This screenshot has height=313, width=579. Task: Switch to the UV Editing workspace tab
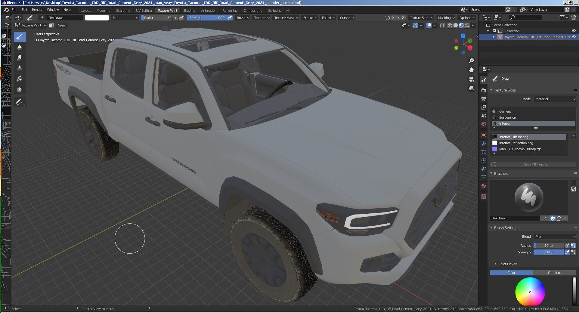point(144,11)
